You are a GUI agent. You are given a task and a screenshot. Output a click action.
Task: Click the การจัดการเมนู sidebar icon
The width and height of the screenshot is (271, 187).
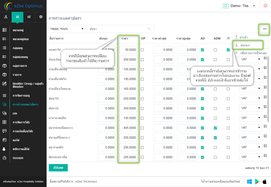[x=4, y=95]
